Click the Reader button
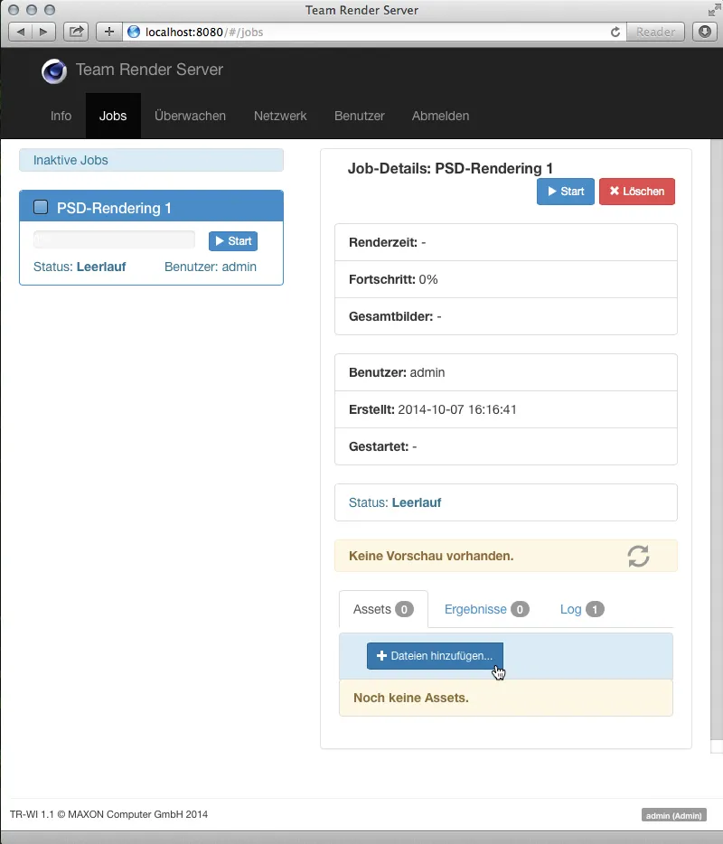The width and height of the screenshot is (723, 844). (x=655, y=32)
